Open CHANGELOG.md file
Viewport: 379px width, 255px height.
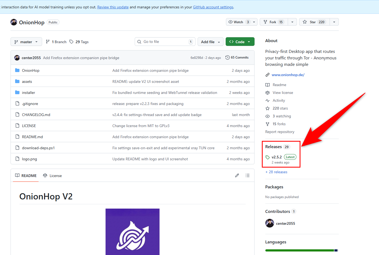point(36,115)
